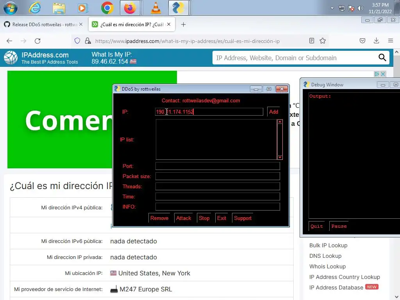Click inside the IP list box

[x=216, y=139]
